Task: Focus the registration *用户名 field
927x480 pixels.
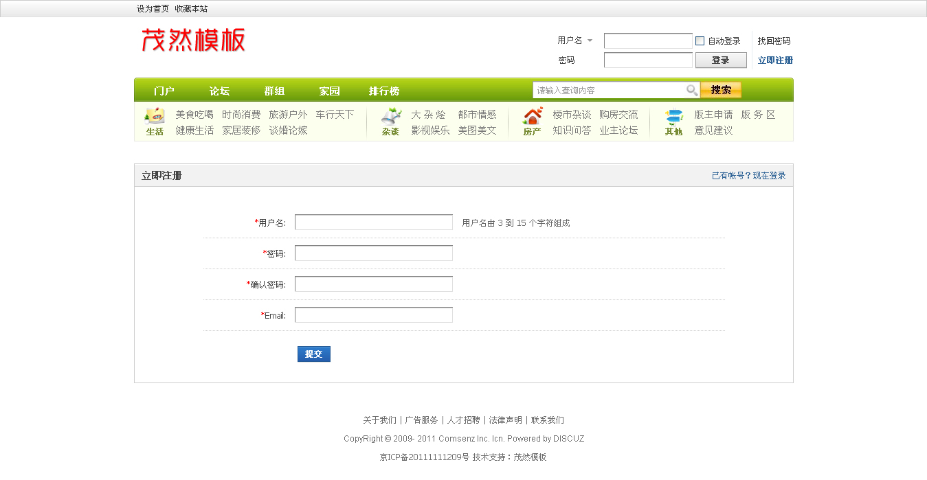Action: (374, 222)
